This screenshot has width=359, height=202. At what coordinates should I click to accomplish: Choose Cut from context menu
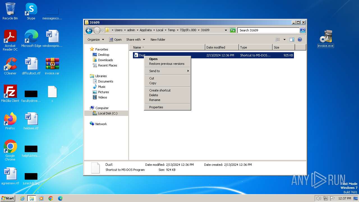[167, 78]
